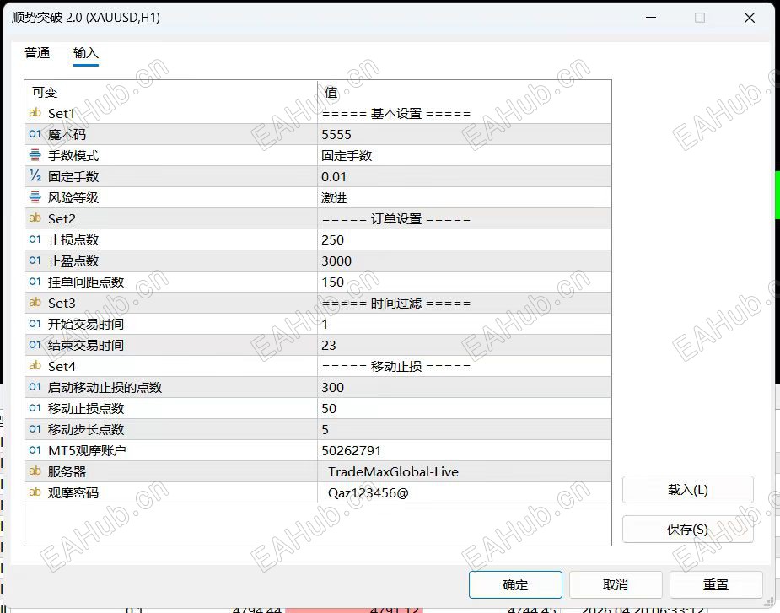Click the 载入(L) button to load settings
This screenshot has height=613, width=780.
coord(687,489)
